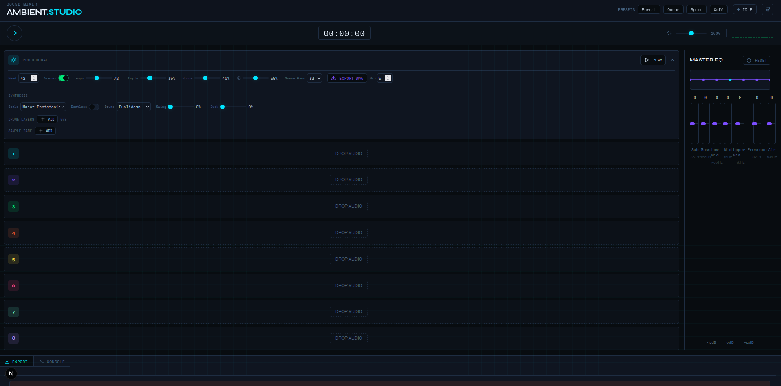This screenshot has width=781, height=386.
Task: Adjust the Duck slider
Action: point(233,107)
